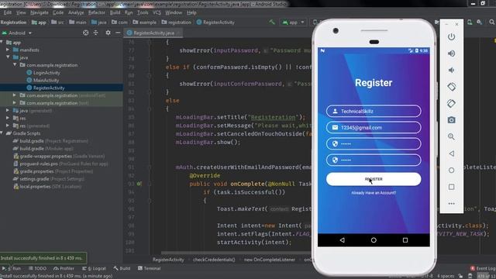The image size is (496, 279).
Task: Tap the phone's home navigation button
Action: point(374,240)
